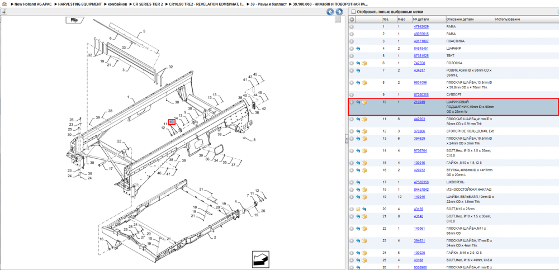Toggle selection circle for part 140045
The width and height of the screenshot is (559, 270).
click(x=352, y=197)
